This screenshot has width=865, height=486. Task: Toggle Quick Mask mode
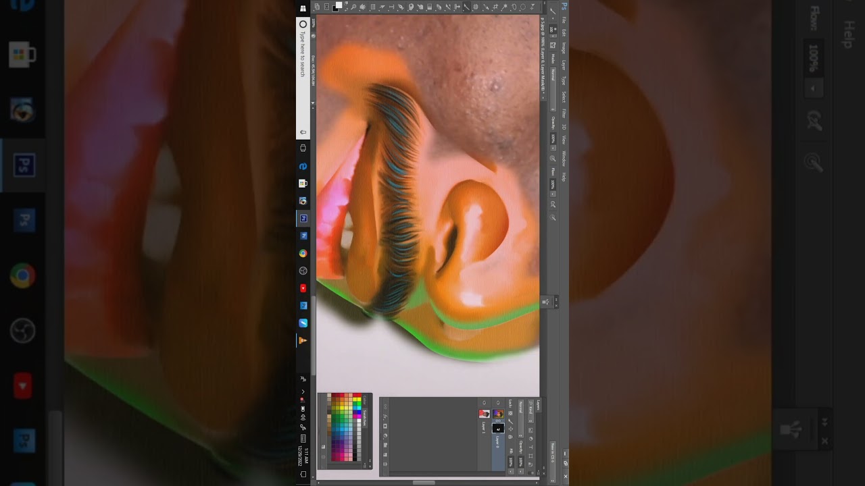pos(327,7)
